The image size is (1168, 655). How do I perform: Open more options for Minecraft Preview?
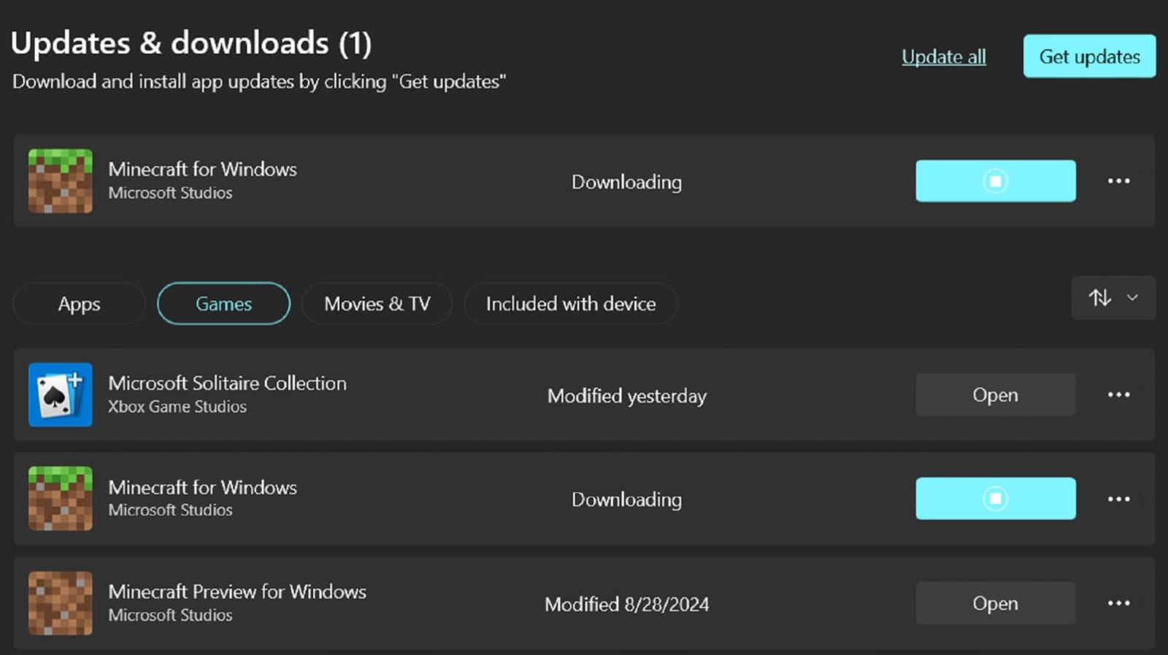pyautogui.click(x=1118, y=603)
